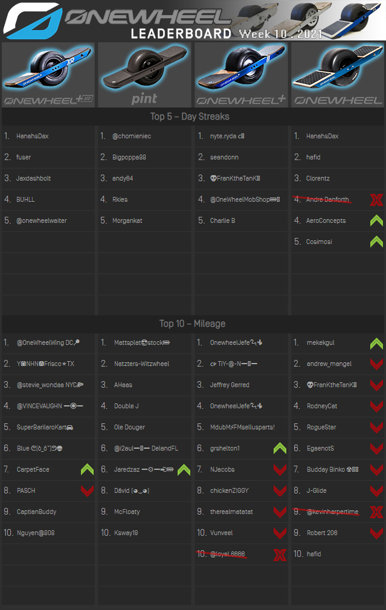Screen dimensions: 386x610
Task: Select the Onewheel+ XR board image
Action: [48, 74]
